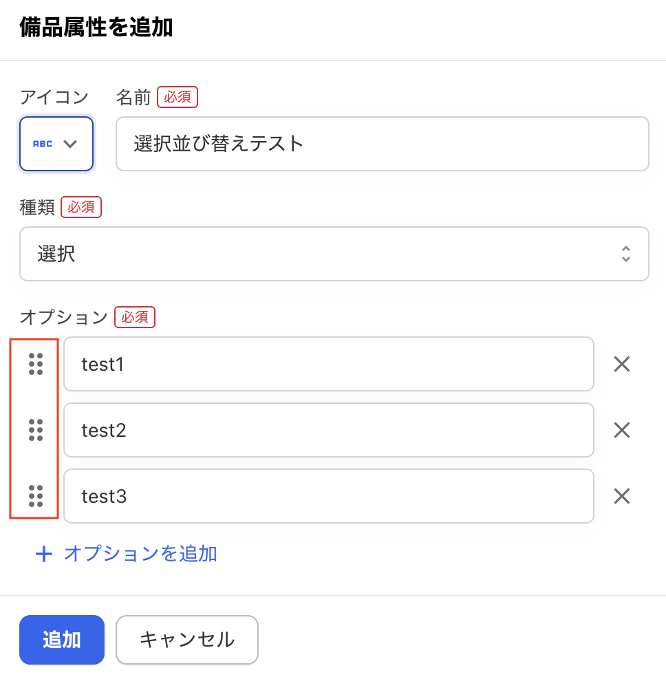Remove option test1 with the X icon
Viewport: 666px width, 677px height.
pyautogui.click(x=621, y=364)
